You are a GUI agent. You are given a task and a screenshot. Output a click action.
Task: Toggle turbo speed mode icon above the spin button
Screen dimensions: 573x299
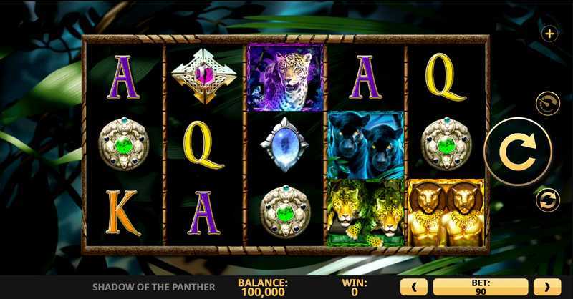point(547,104)
